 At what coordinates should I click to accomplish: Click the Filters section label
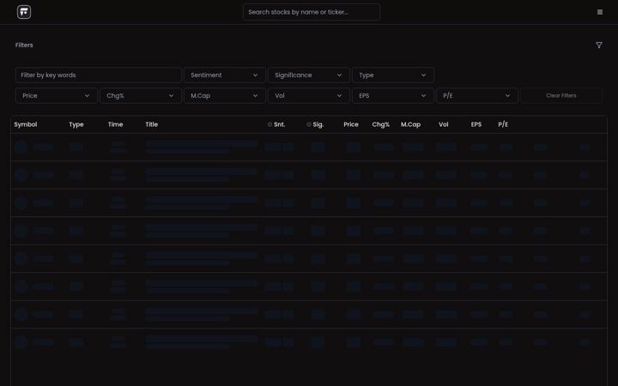[x=24, y=45]
